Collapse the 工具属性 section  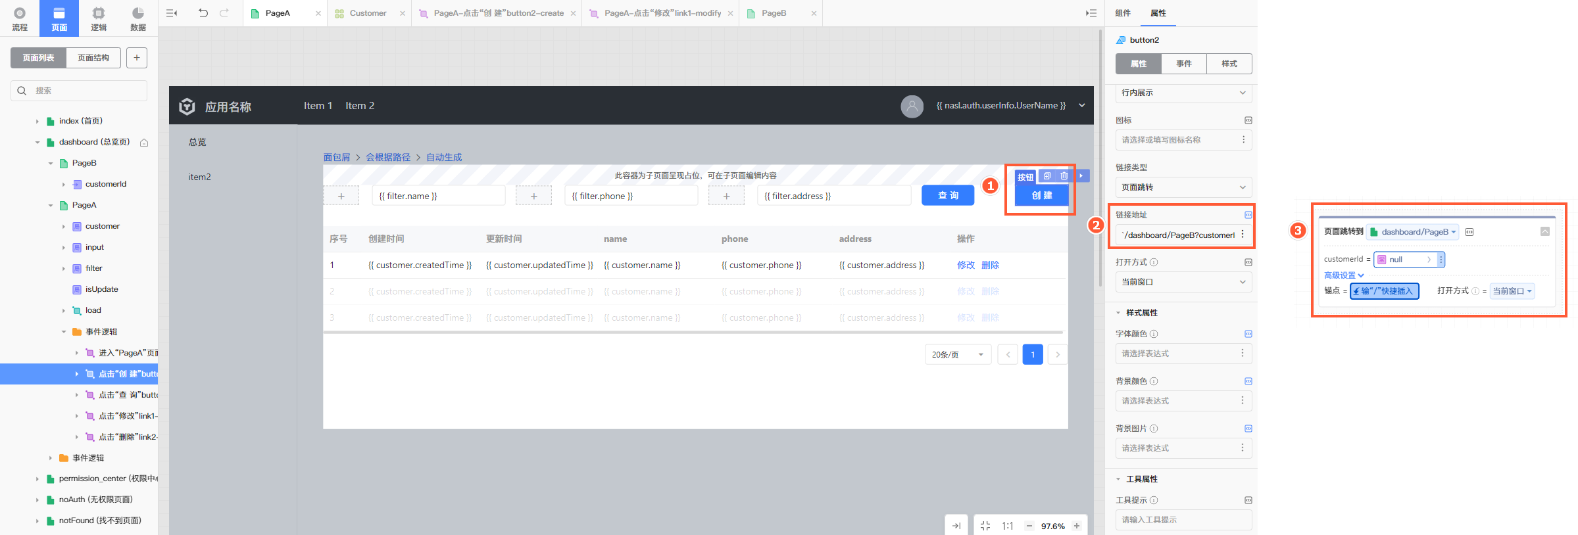tap(1118, 479)
